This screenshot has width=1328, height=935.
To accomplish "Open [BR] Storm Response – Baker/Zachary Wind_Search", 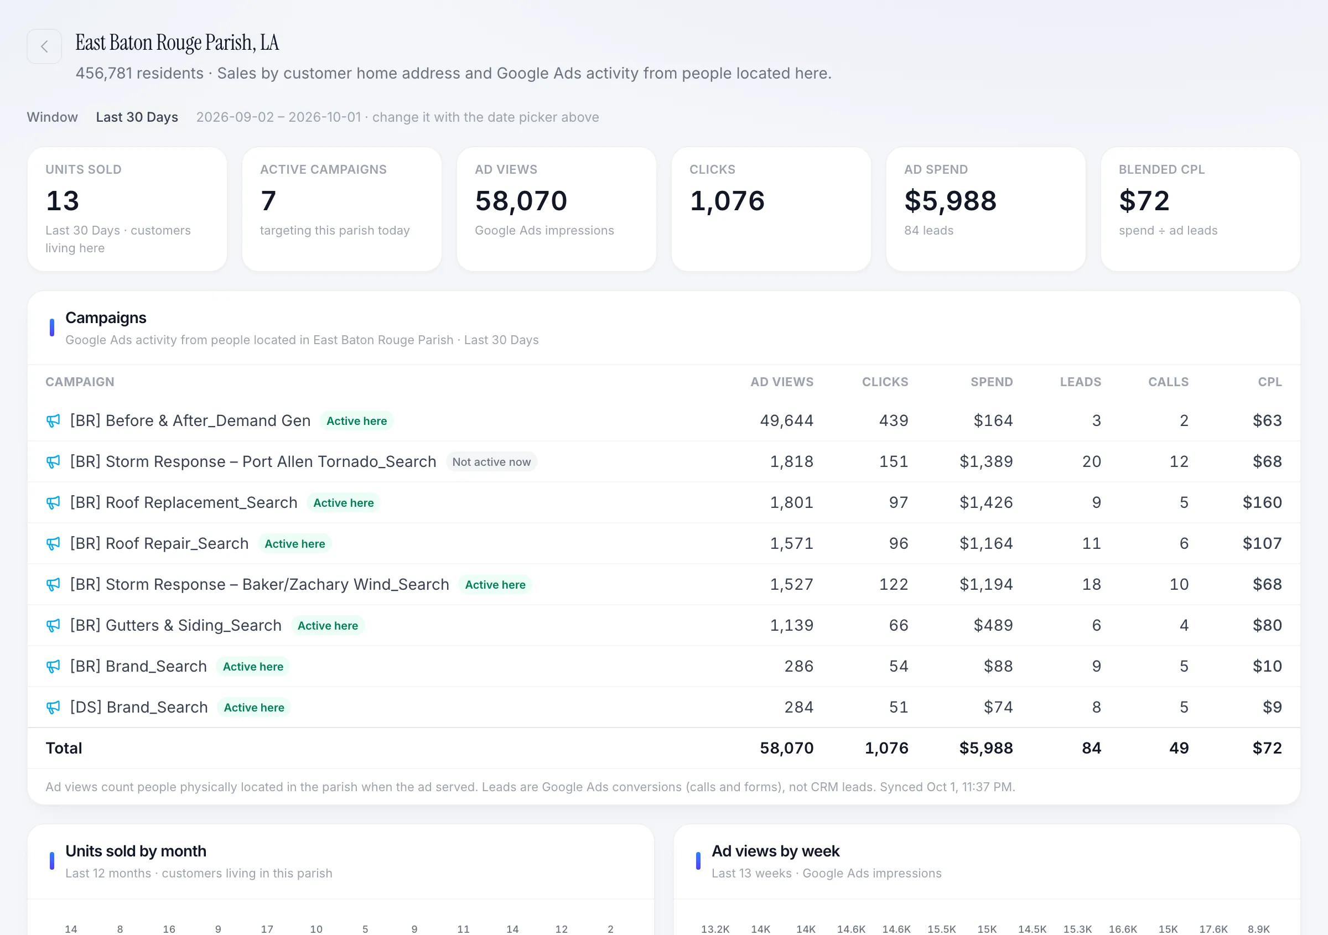I will [x=260, y=585].
